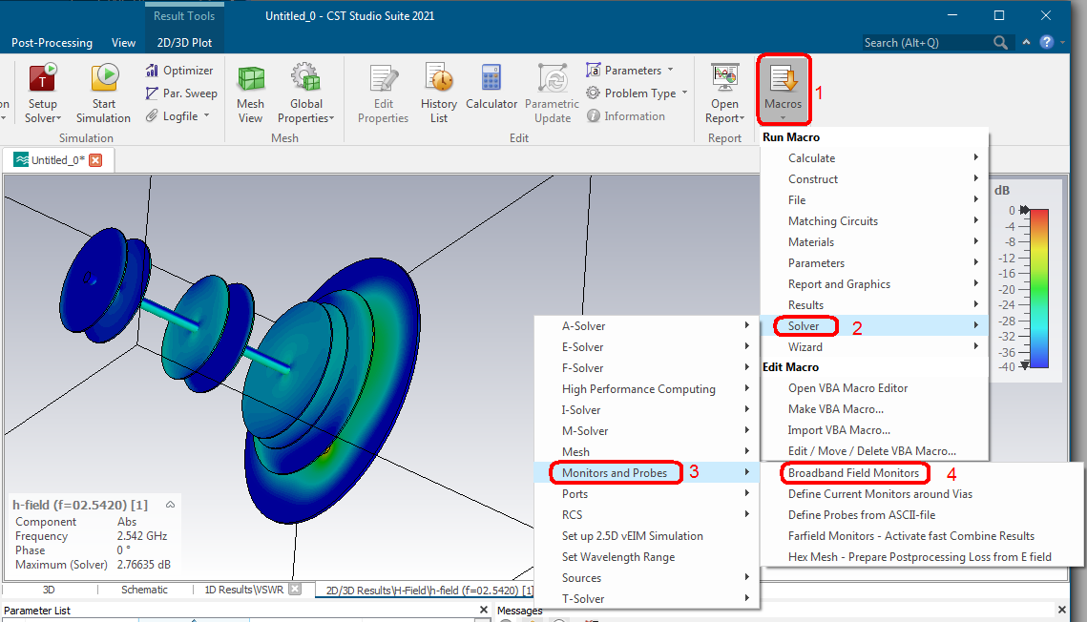The height and width of the screenshot is (622, 1087).
Task: Open the Report and Graphics submenu
Action: (x=875, y=284)
